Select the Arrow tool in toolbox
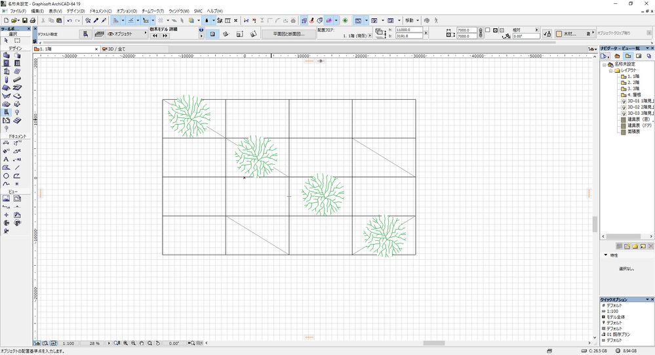The image size is (655, 355). 6,41
